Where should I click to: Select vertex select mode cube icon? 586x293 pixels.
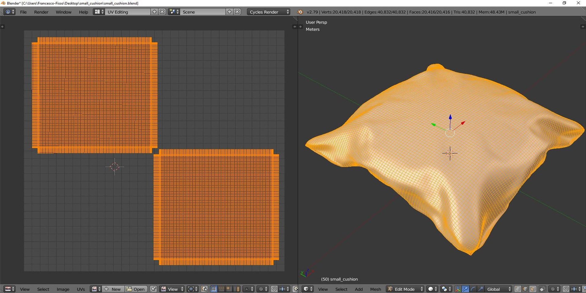[x=518, y=289]
